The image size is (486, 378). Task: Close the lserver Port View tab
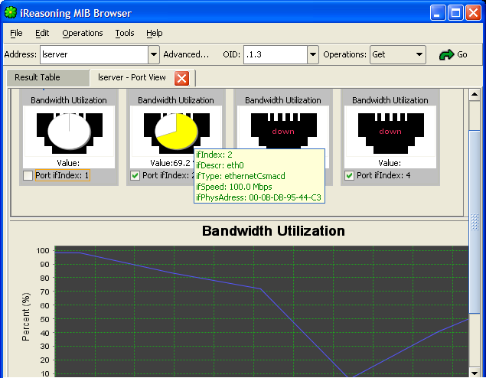(x=182, y=78)
